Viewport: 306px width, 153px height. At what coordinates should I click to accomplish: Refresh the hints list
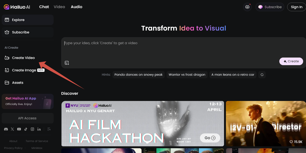tap(262, 75)
